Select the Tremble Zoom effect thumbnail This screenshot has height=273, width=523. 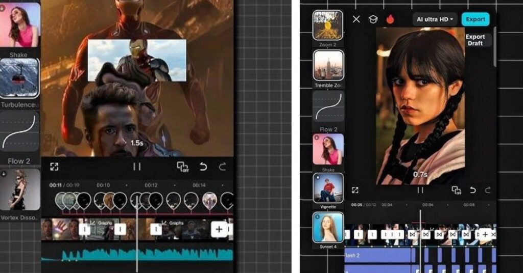(x=328, y=65)
